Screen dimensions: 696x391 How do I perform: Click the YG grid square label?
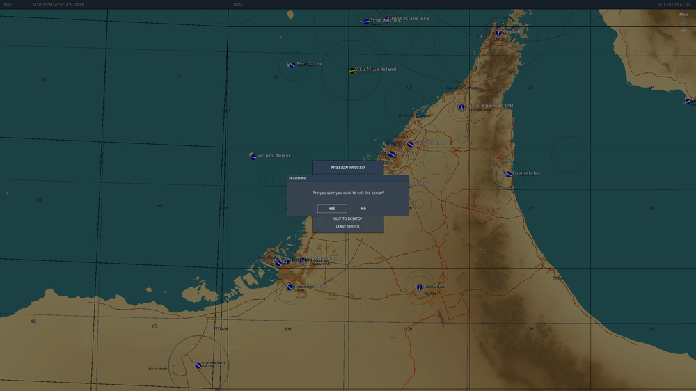click(154, 326)
